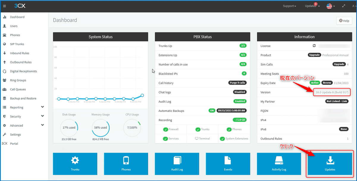This screenshot has height=181, width=357.
Task: Click the Call Queues group icon
Action: coord(4,89)
